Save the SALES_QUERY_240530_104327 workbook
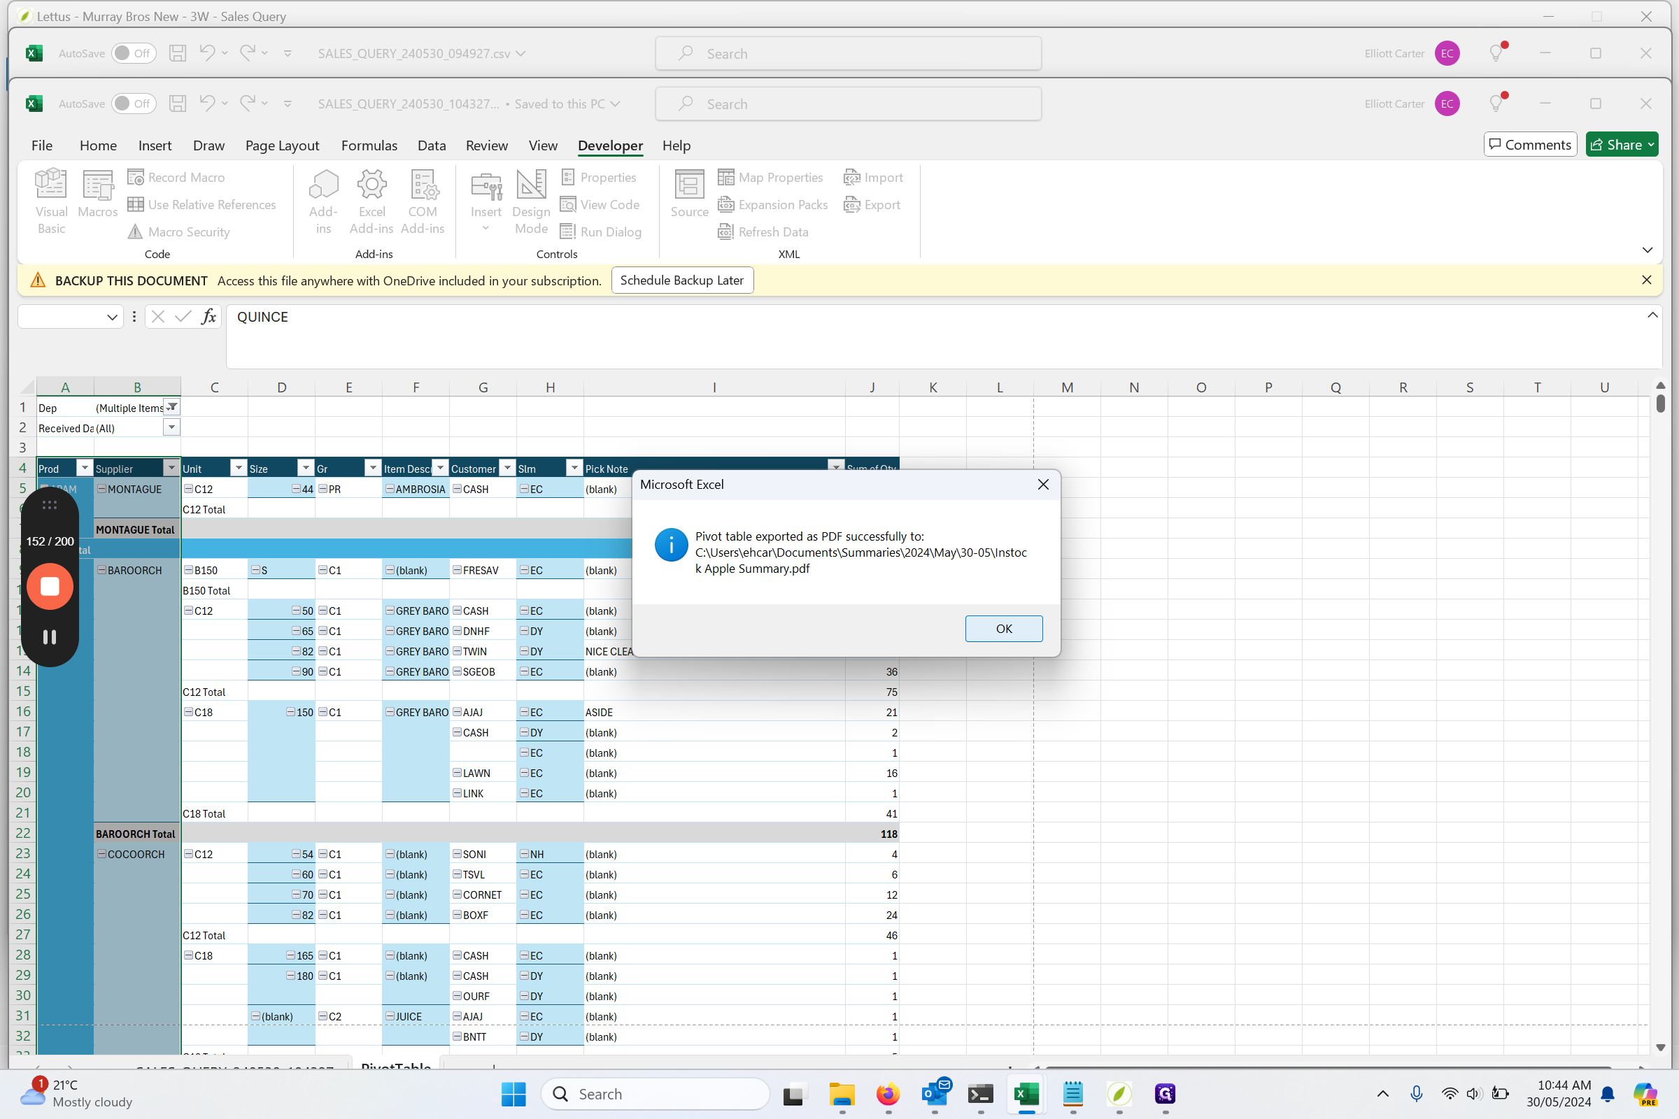The width and height of the screenshot is (1679, 1119). [x=178, y=104]
